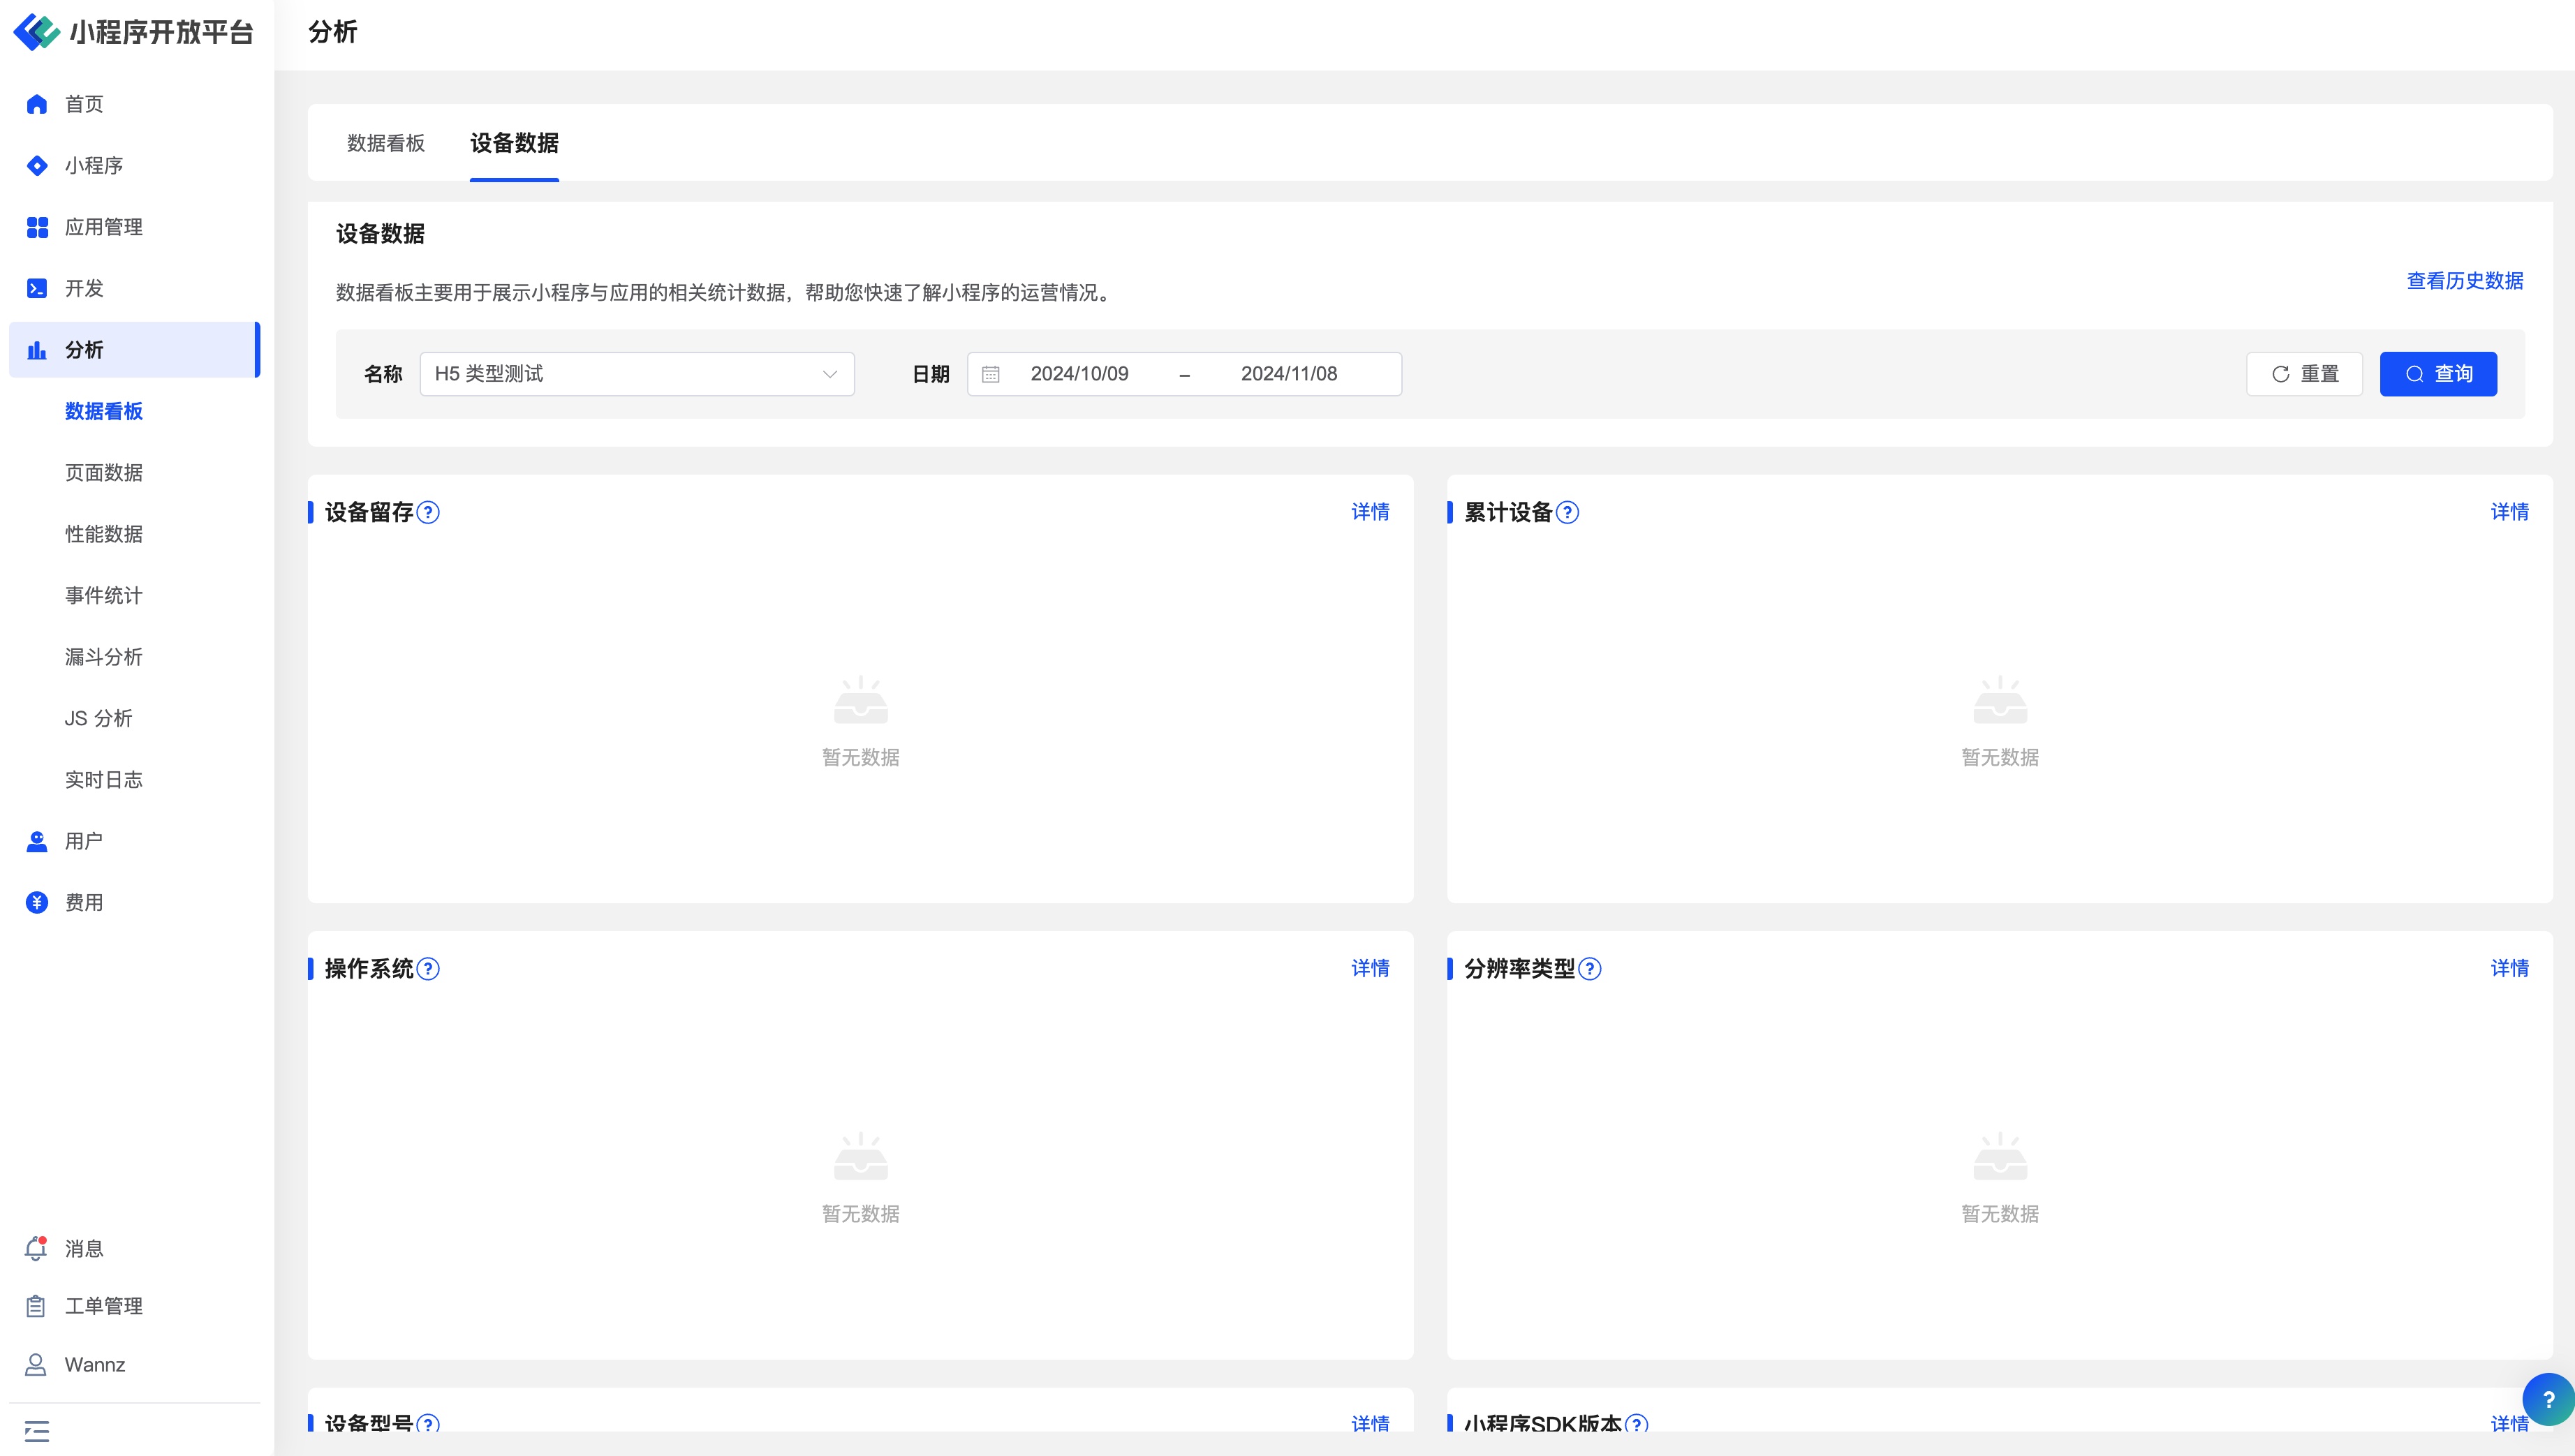Screen dimensions: 2575x1456
Task: Open 漏斗分析 from sidebar submenu
Action: coord(104,657)
